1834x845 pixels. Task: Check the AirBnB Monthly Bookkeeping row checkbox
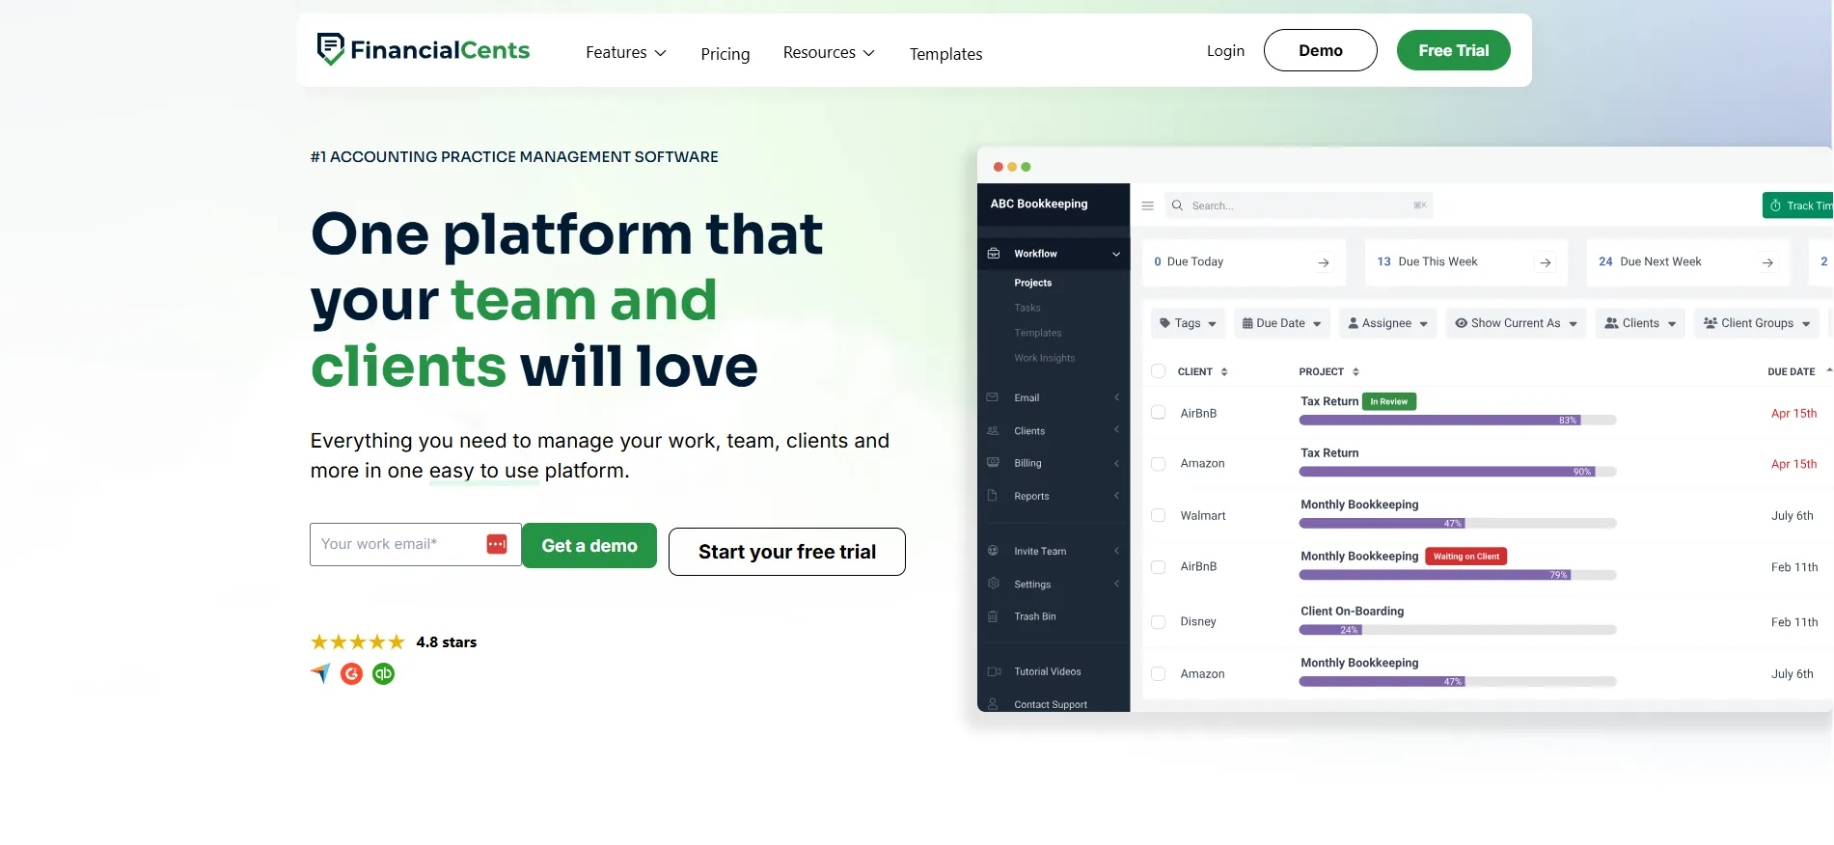1159,567
